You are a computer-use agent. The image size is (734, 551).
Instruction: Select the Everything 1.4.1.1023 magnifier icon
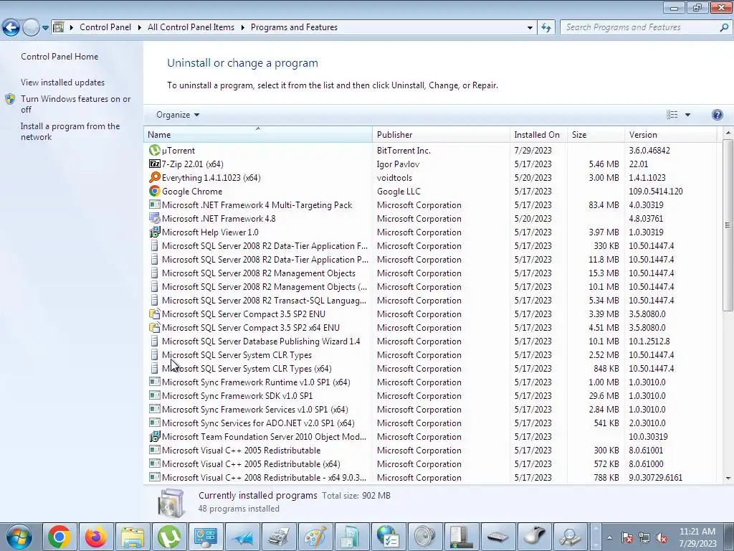[154, 178]
